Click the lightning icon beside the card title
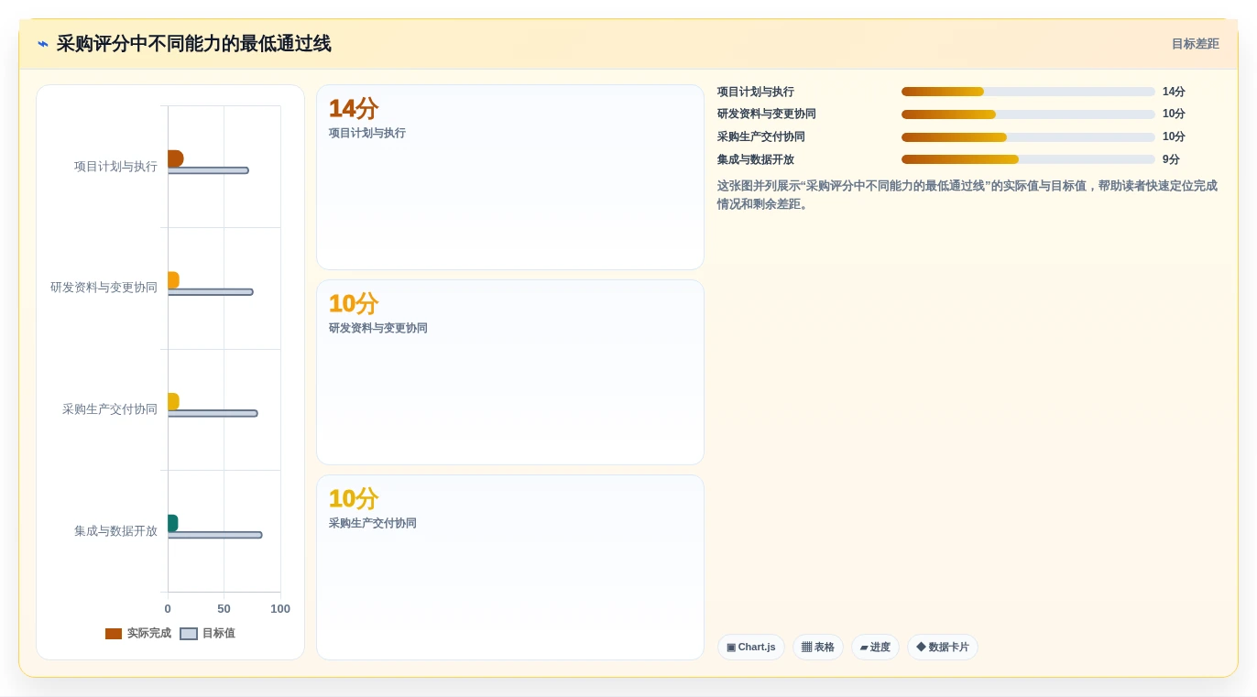This screenshot has width=1257, height=697. click(x=43, y=44)
